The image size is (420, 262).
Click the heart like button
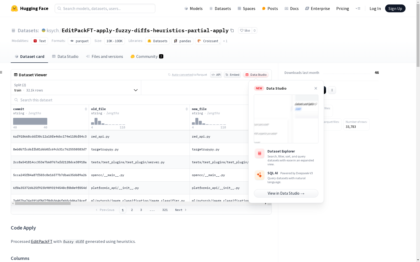245,30
